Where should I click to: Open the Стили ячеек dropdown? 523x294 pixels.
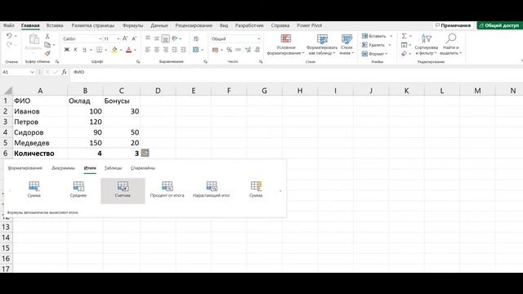coord(346,44)
